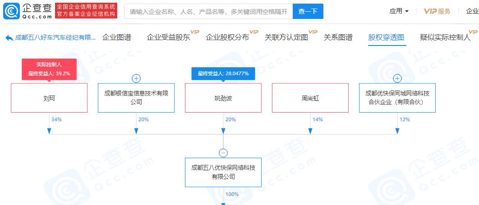Select the 股权穿透图 tab
Screen dimensions: 479x205
(x=387, y=37)
